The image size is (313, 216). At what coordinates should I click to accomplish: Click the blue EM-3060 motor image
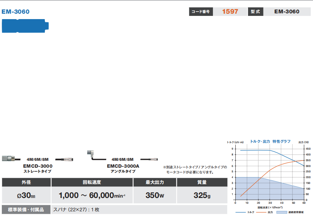pos(26,26)
